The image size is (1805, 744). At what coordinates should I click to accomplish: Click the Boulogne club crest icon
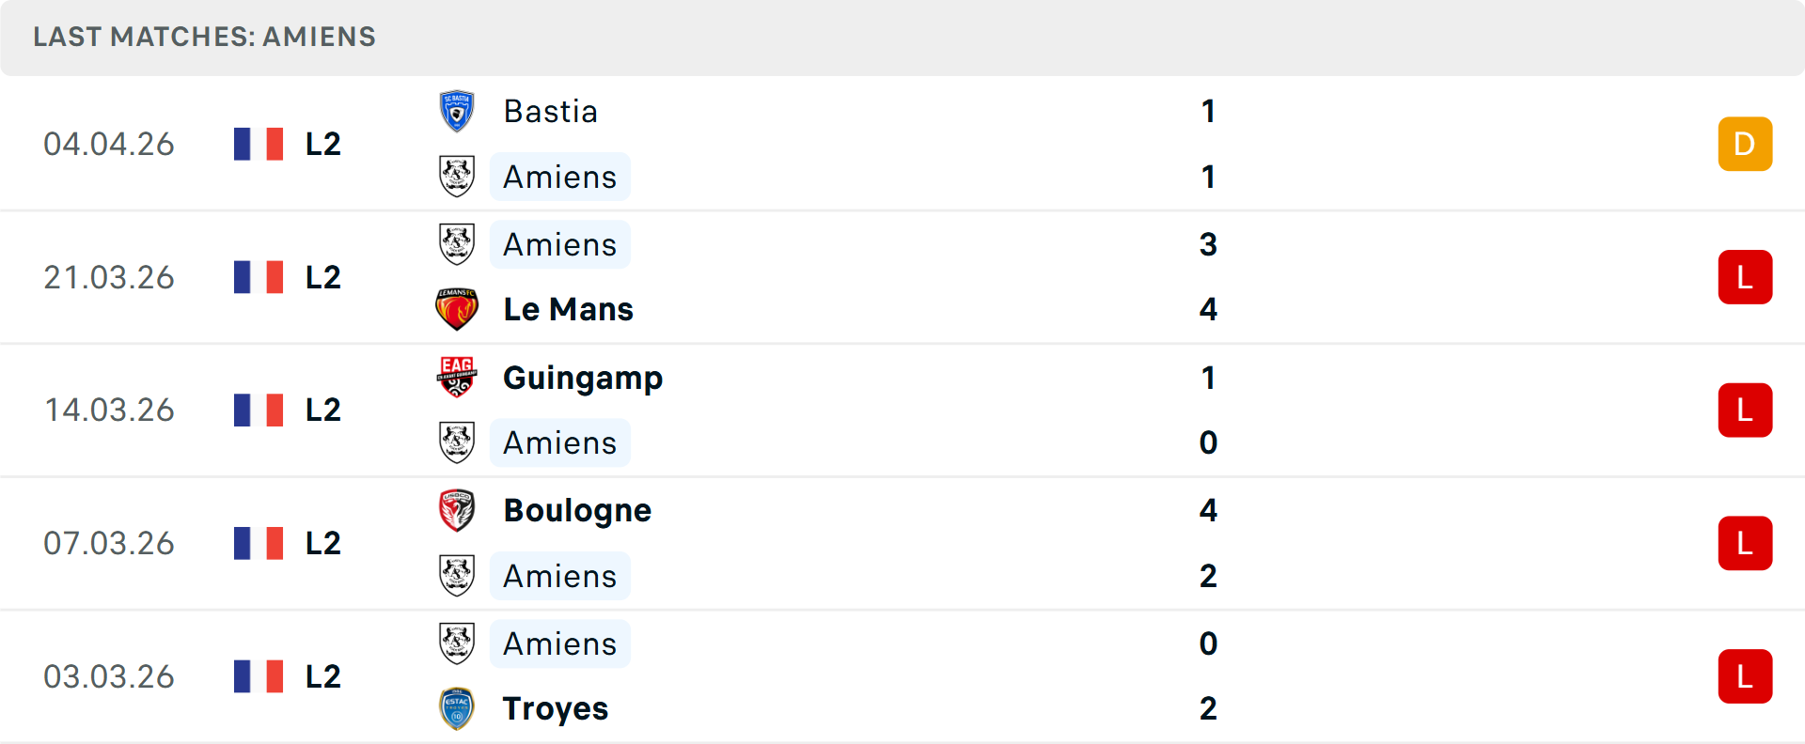pos(457,510)
